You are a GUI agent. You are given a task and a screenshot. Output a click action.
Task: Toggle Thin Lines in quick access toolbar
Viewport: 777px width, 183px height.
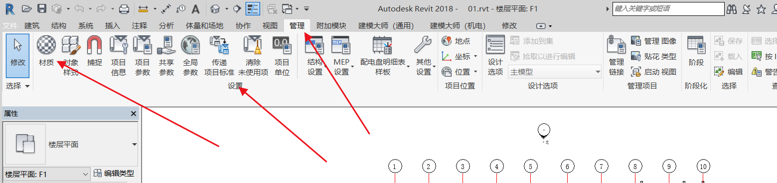click(253, 8)
